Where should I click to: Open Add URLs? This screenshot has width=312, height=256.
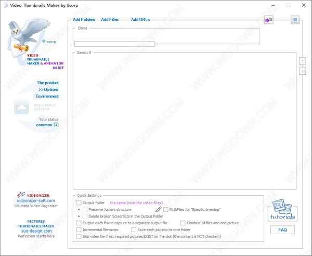point(140,20)
